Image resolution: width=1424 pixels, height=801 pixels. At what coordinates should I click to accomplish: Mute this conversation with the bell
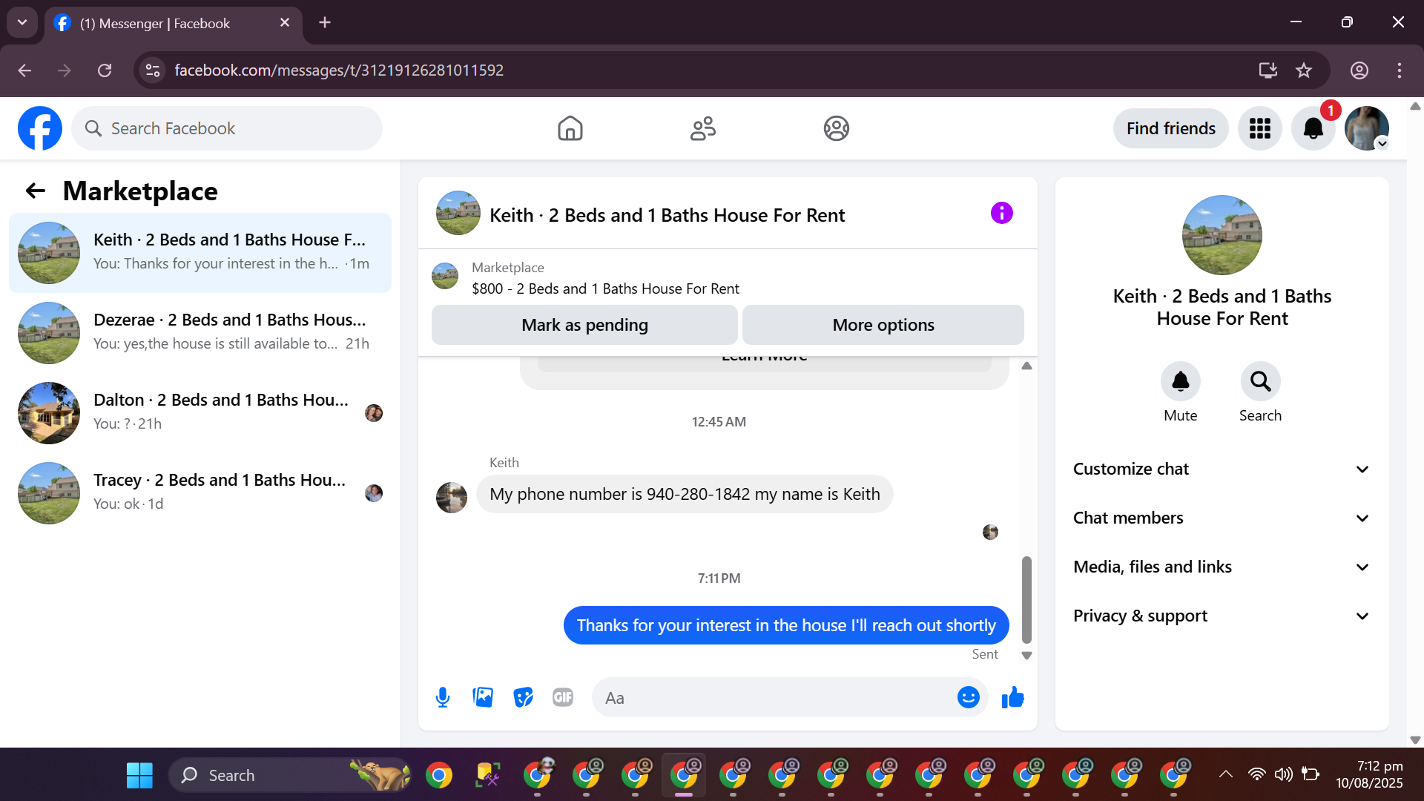point(1180,382)
